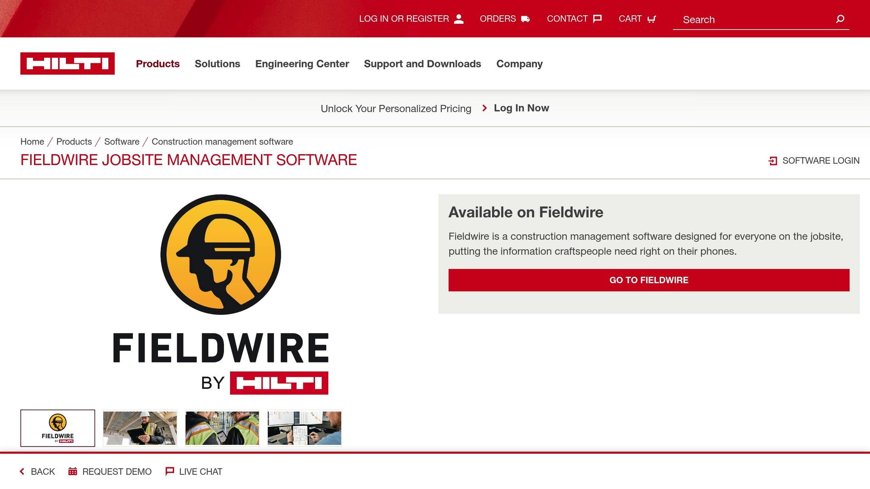Open the ORDERS link
Image resolution: width=870 pixels, height=489 pixels.
497,19
